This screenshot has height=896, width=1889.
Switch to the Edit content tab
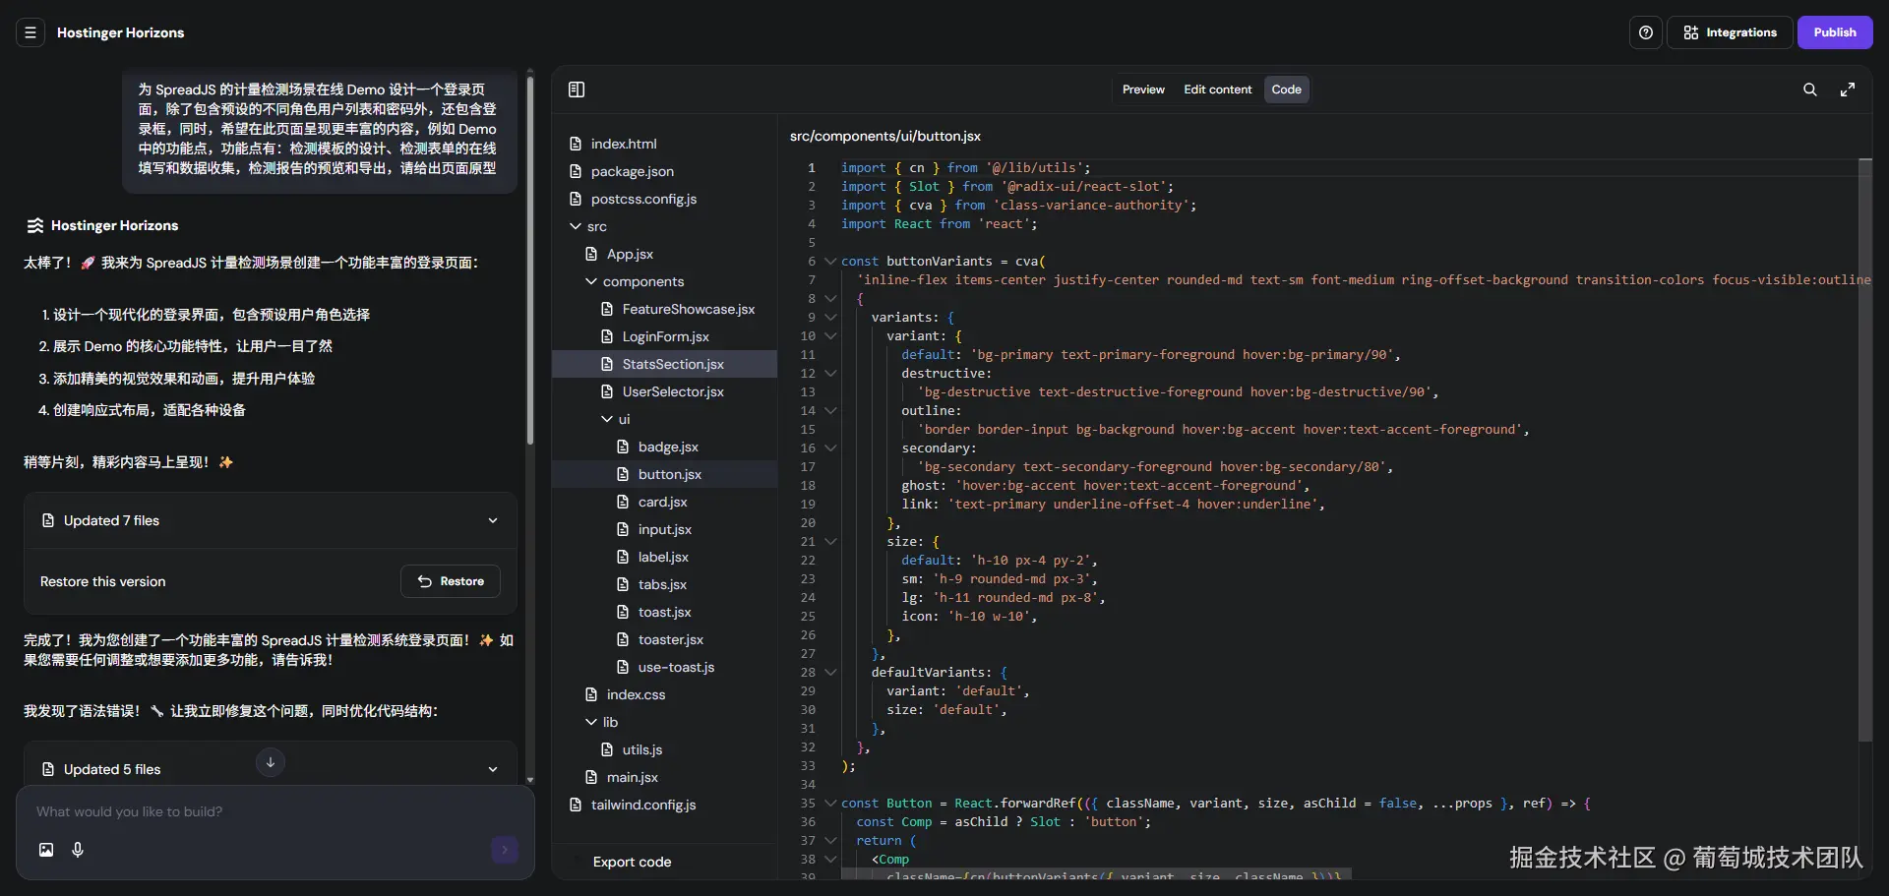(1217, 90)
